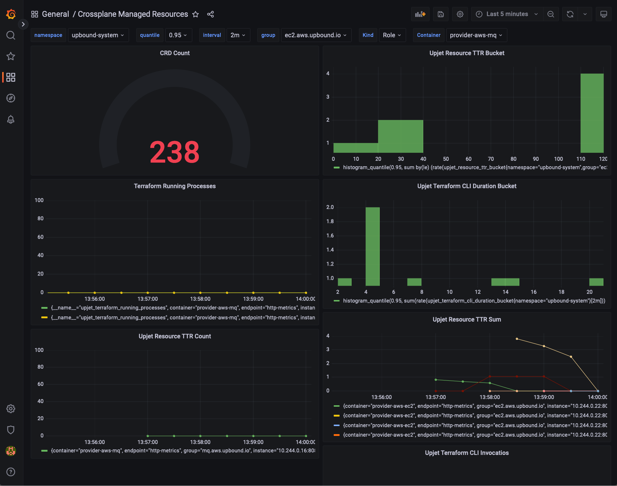Click the General folder breadcrumb

click(56, 14)
